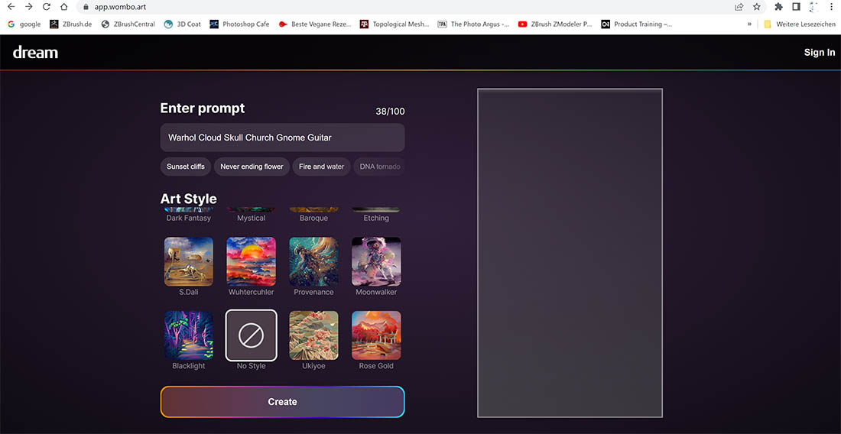841x434 pixels.
Task: Open the 3D Coat bookmark
Action: pos(183,24)
